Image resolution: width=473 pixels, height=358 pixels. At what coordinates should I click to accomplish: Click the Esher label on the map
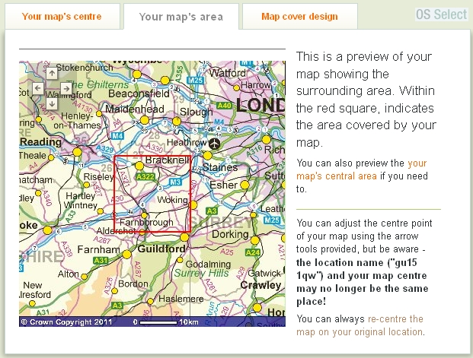(223, 185)
